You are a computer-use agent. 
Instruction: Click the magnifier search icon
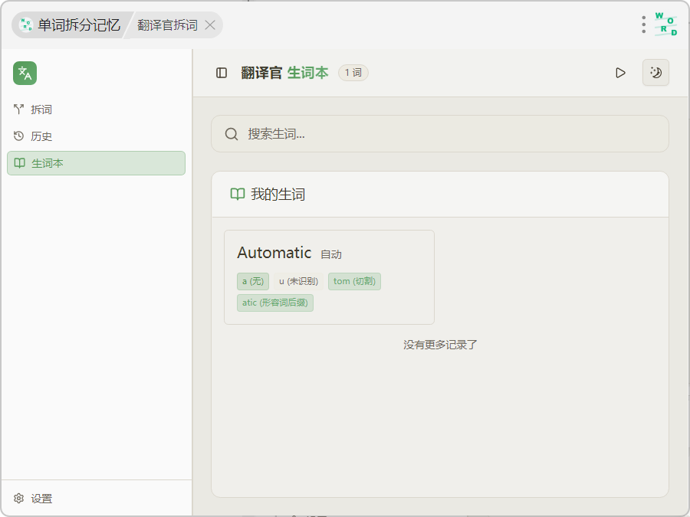[x=232, y=134]
